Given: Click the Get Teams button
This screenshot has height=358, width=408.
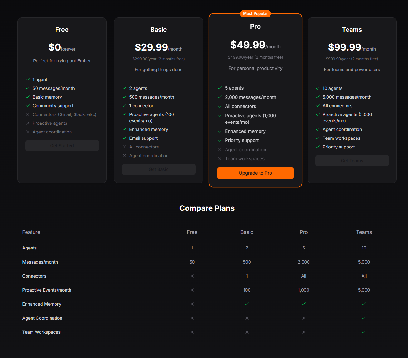Looking at the screenshot, I should coord(352,161).
